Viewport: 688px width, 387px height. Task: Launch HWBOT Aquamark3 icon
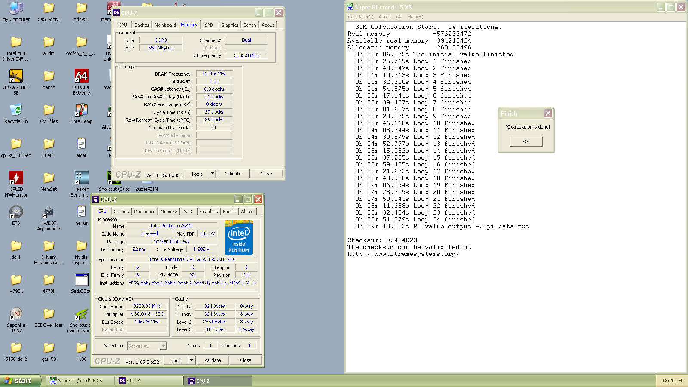coord(49,218)
